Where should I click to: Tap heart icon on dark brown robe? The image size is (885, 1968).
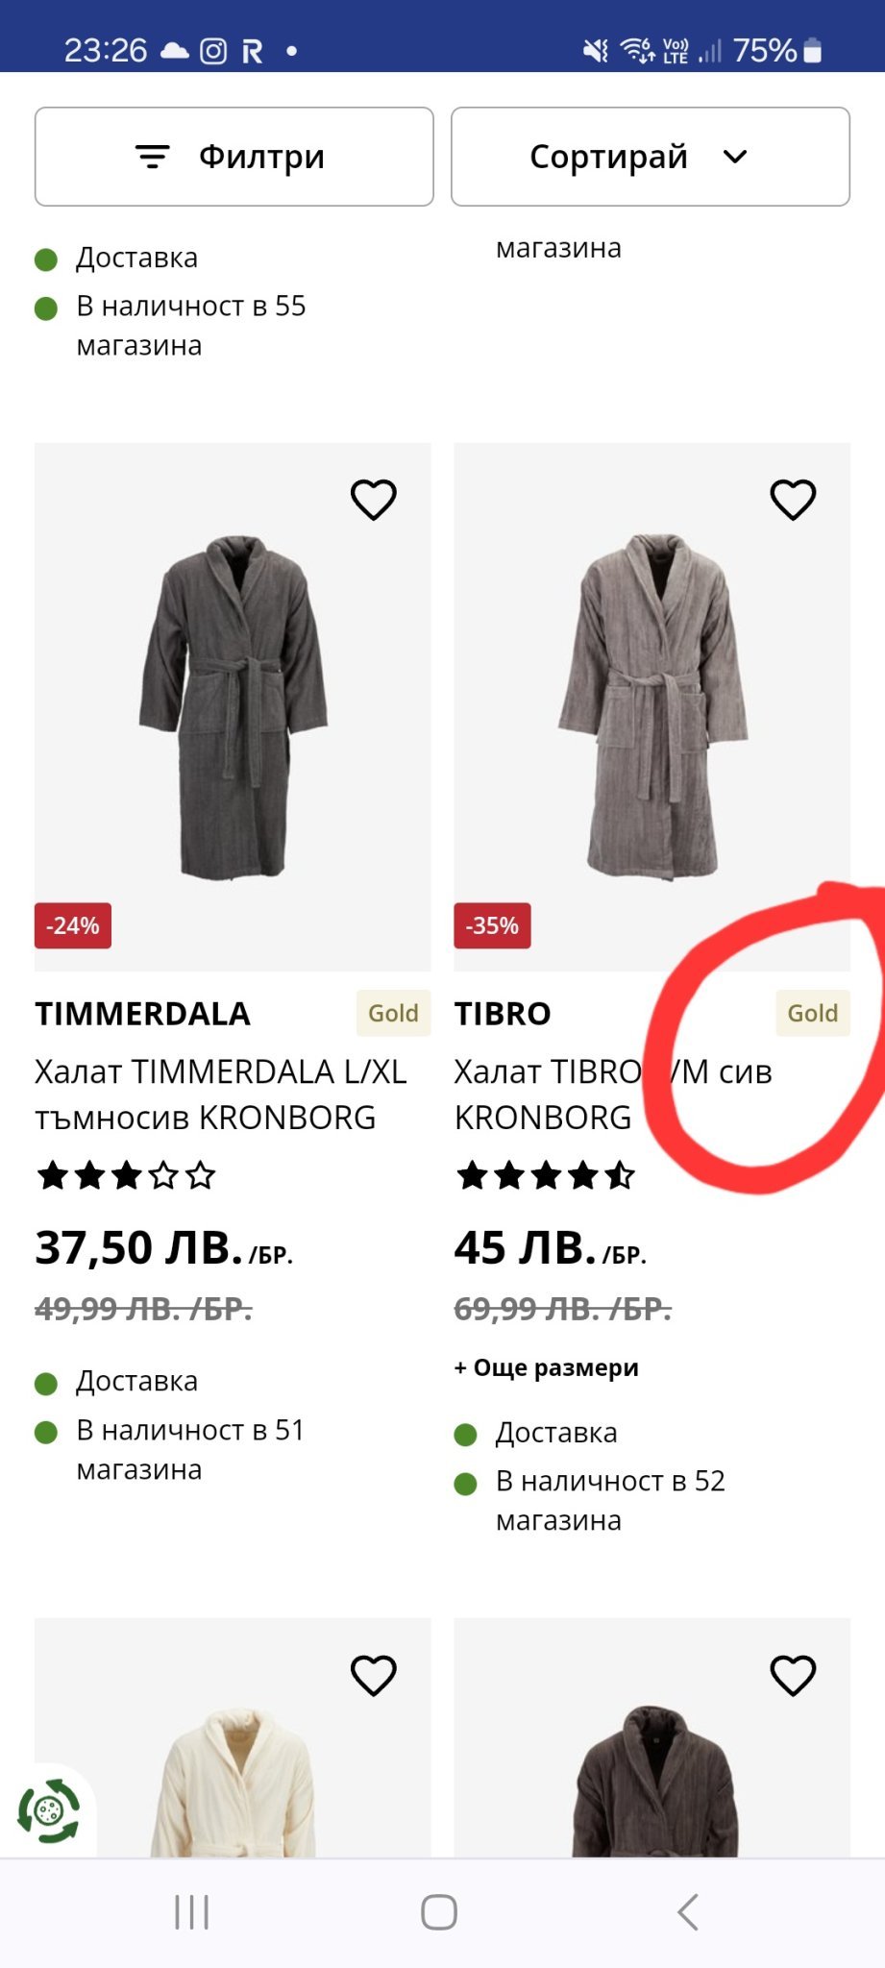pos(793,1675)
